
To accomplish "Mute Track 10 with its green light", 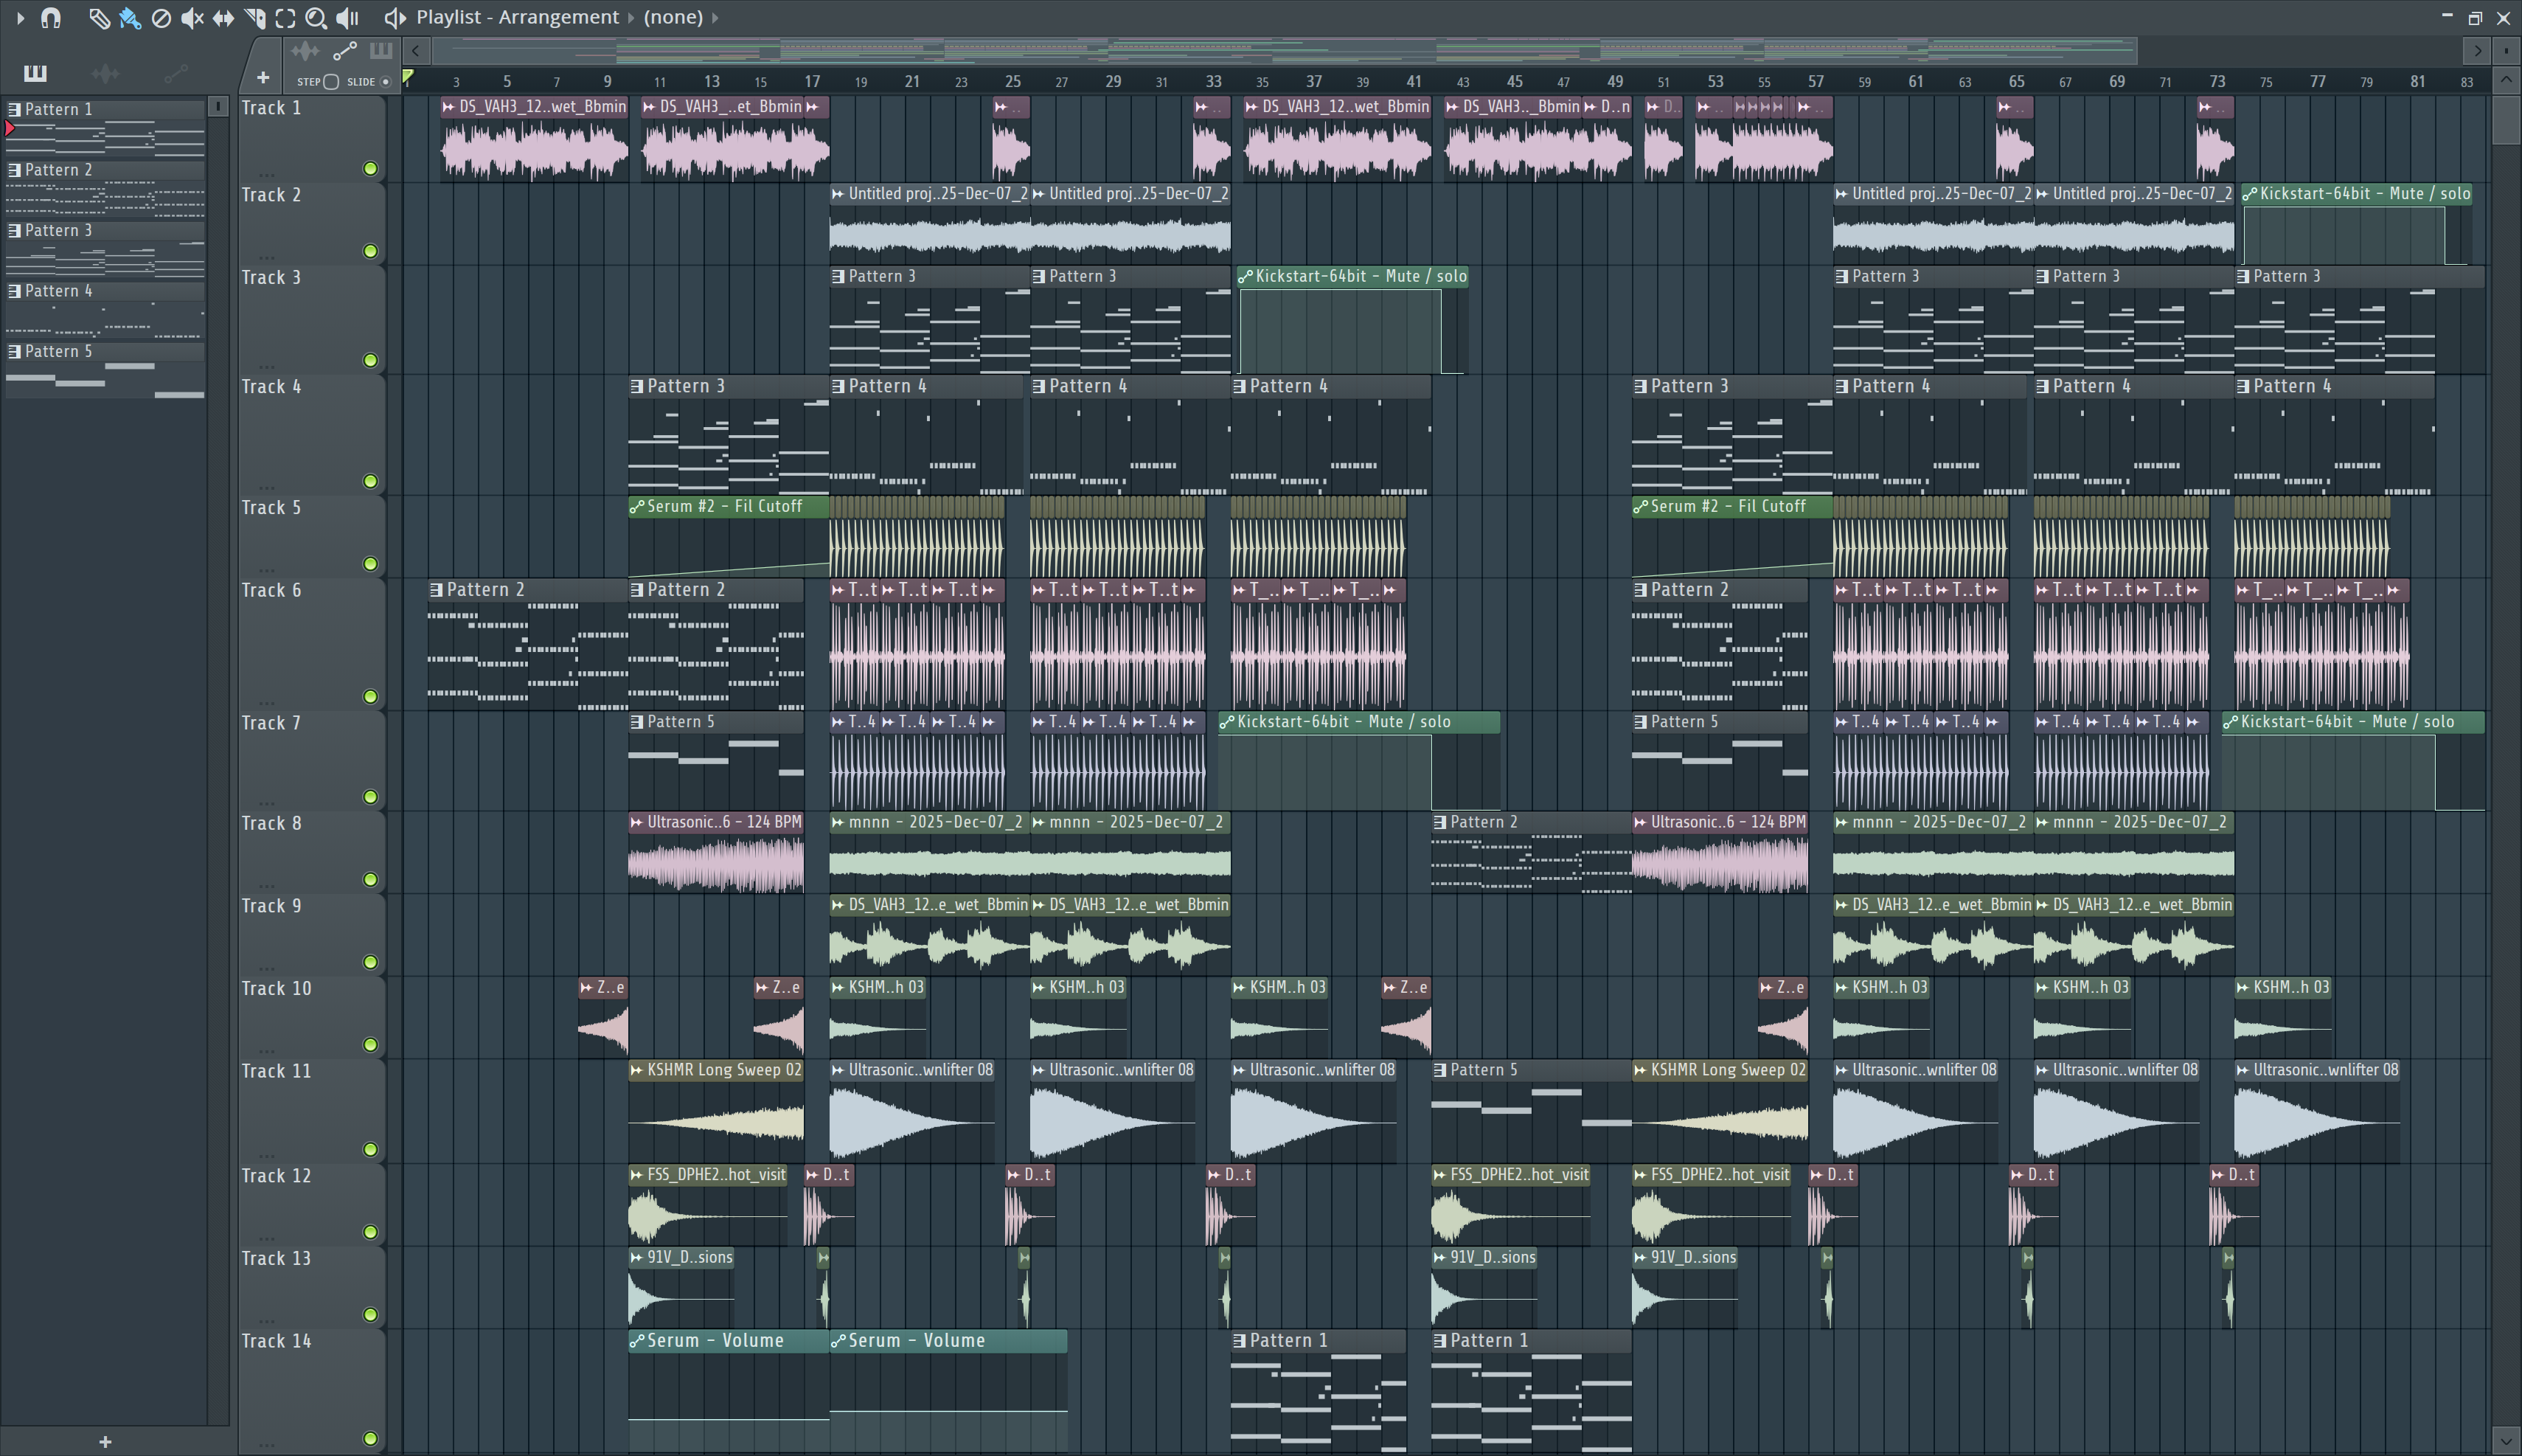I will point(370,1045).
